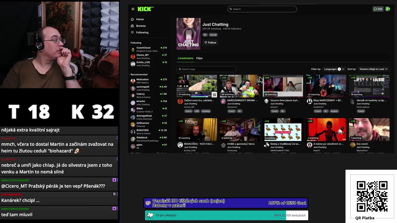Click the 'Cíl pro sledující' follower goal bar

[226, 215]
